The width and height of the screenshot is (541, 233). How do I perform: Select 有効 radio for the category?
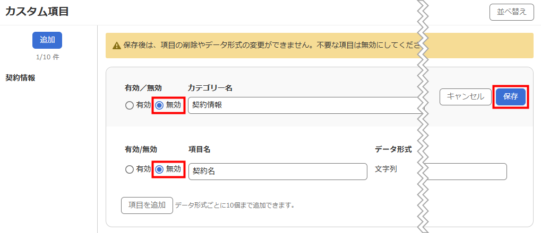tap(130, 106)
